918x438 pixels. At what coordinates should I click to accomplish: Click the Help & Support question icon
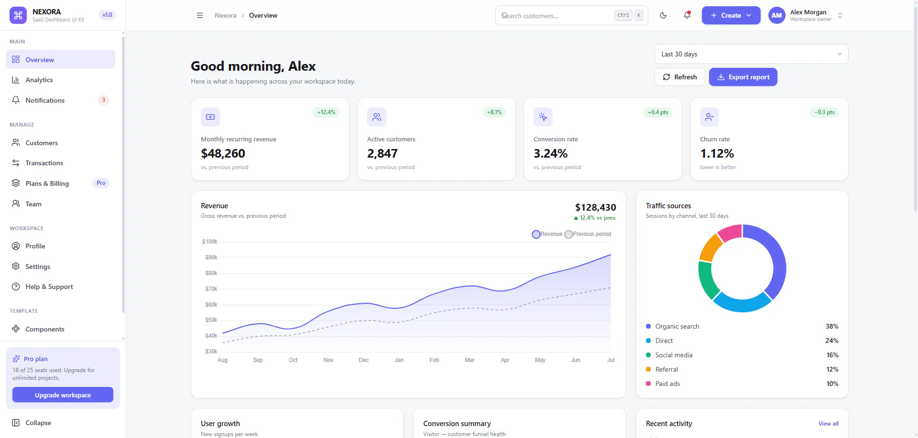click(16, 287)
